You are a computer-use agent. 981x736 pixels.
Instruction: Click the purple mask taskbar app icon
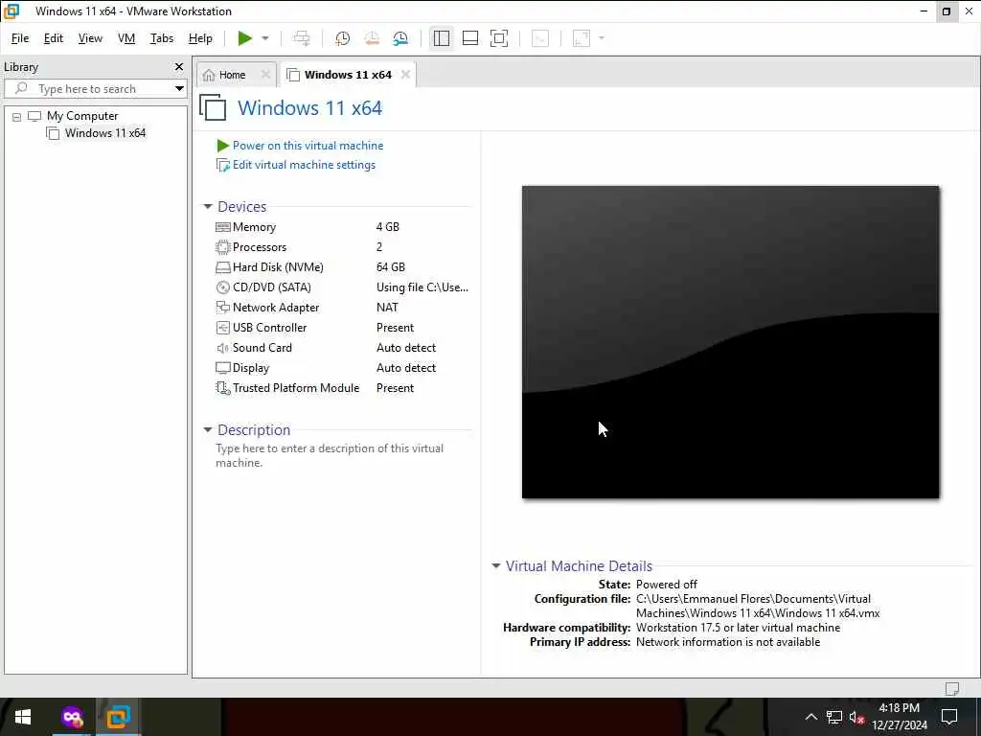[73, 717]
